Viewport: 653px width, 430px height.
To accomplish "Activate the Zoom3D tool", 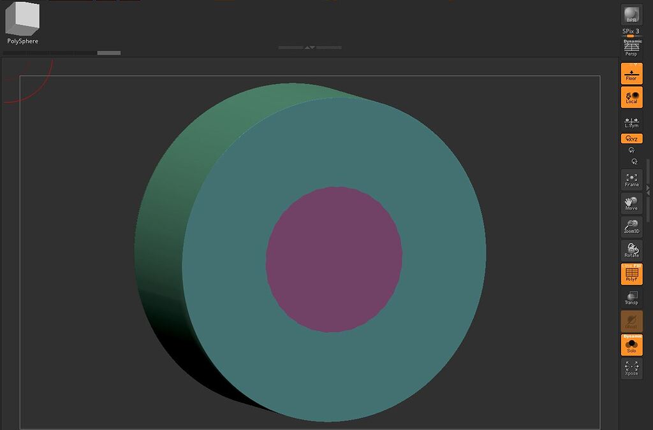I will [x=631, y=226].
